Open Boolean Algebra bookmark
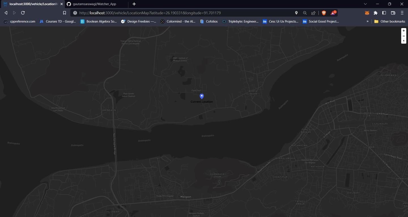This screenshot has height=217, width=408. click(x=99, y=21)
